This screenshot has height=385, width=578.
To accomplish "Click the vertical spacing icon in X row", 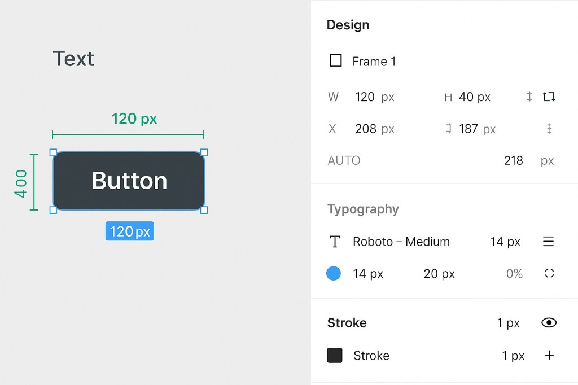I will pyautogui.click(x=549, y=129).
